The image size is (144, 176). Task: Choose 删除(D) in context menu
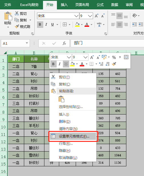coord(73,121)
